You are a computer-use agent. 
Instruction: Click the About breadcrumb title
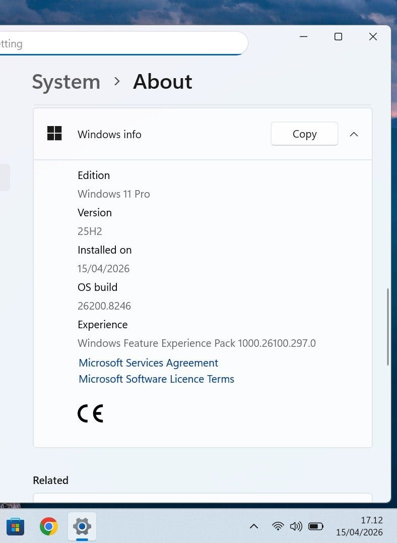pyautogui.click(x=162, y=82)
